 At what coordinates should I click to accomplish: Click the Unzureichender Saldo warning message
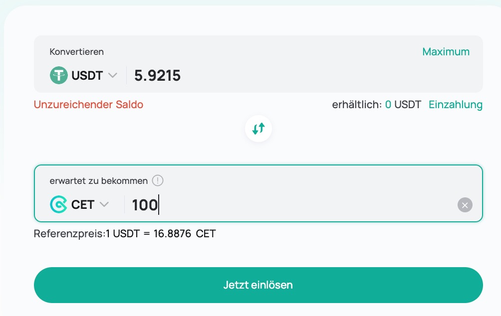click(x=88, y=105)
